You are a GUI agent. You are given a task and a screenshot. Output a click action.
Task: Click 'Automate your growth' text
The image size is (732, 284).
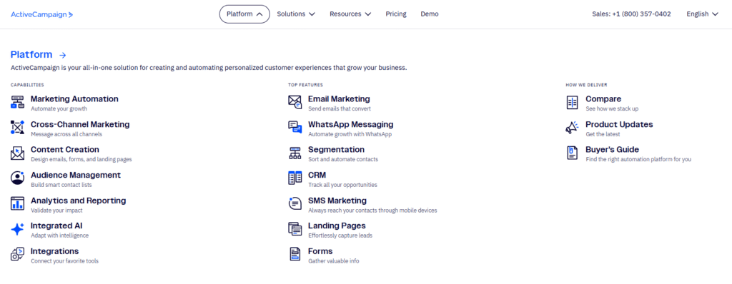click(59, 108)
